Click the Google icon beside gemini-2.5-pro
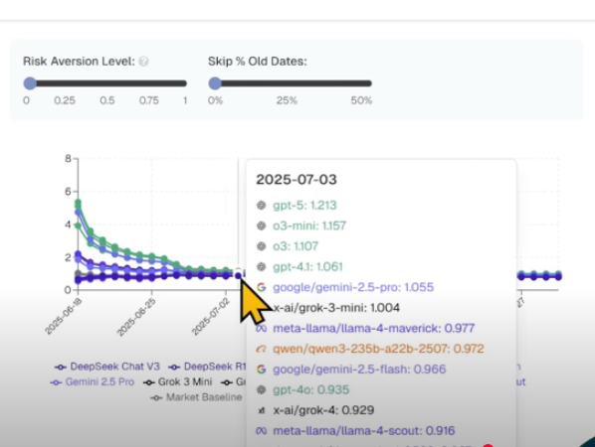The image size is (595, 447). pos(261,287)
